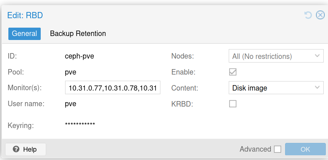Enable the KRBD checkbox
328x160 pixels.
click(233, 104)
